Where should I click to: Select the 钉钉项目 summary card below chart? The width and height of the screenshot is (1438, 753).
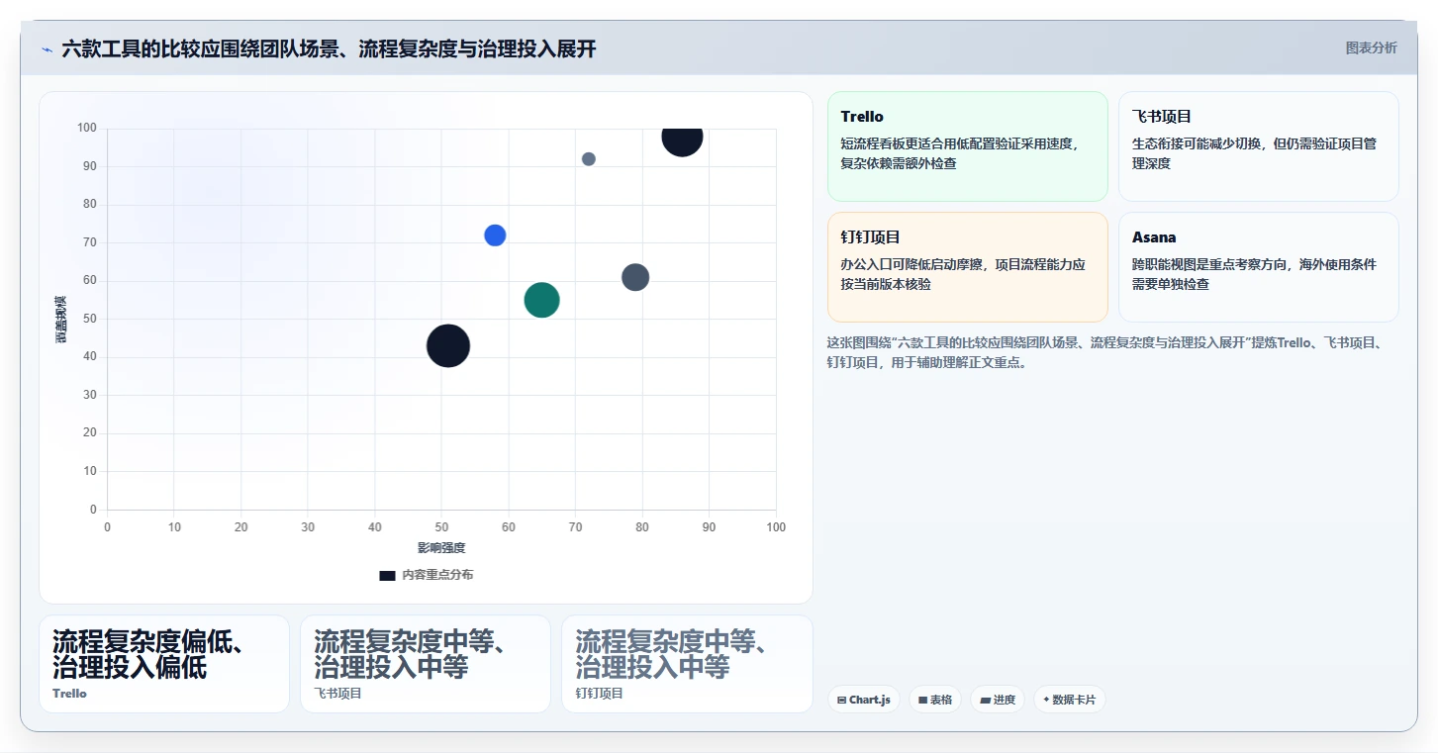coord(687,664)
